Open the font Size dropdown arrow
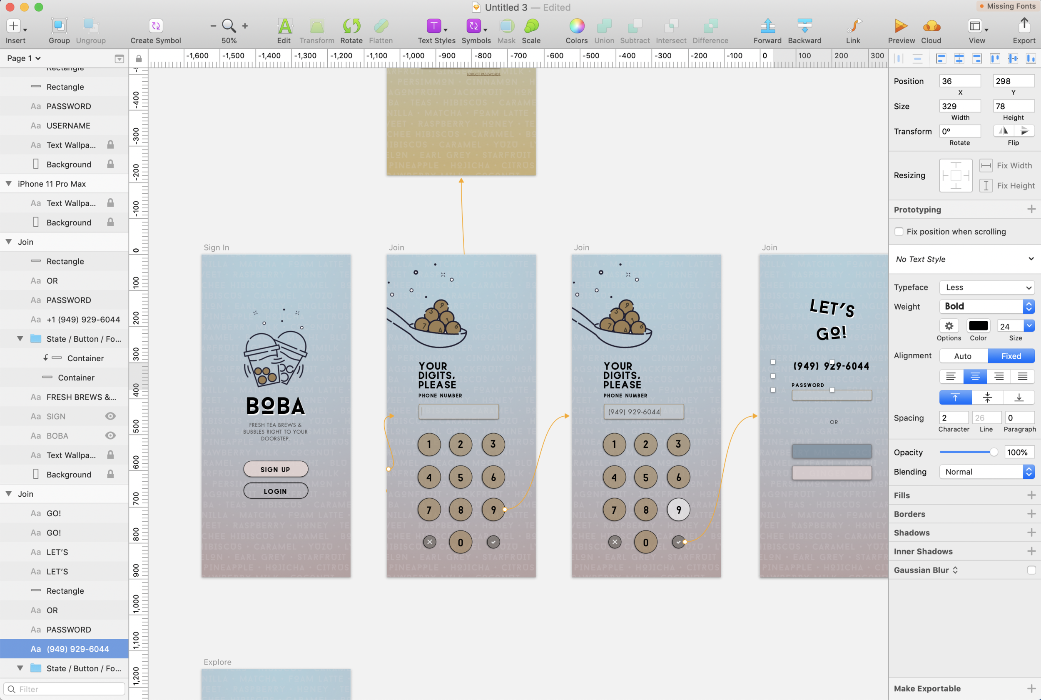The height and width of the screenshot is (700, 1041). coord(1029,326)
